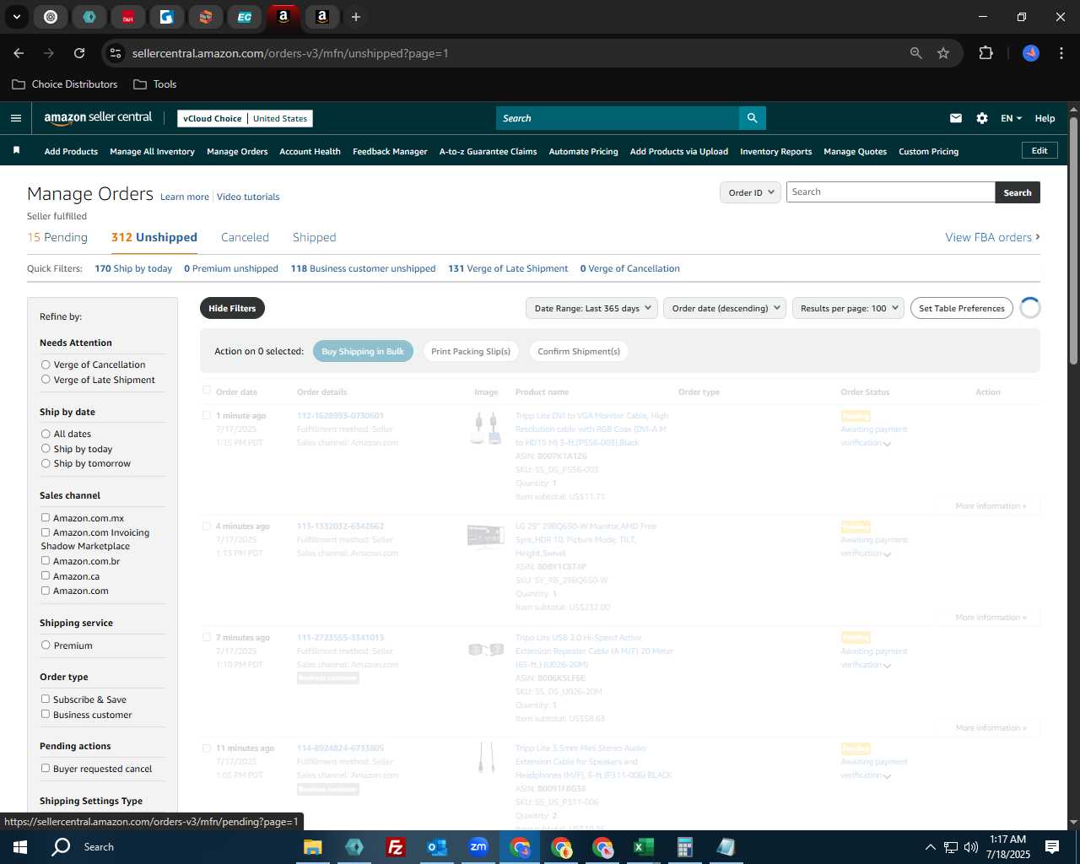Expand status details for order 113-1332032-6342662
This screenshot has height=864, width=1080.
point(887,554)
